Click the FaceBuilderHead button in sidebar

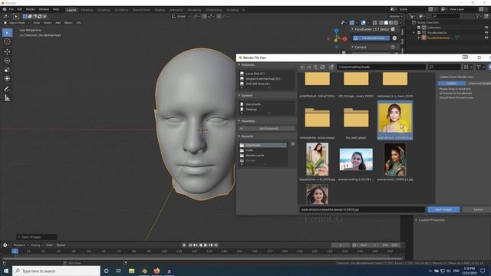click(371, 38)
